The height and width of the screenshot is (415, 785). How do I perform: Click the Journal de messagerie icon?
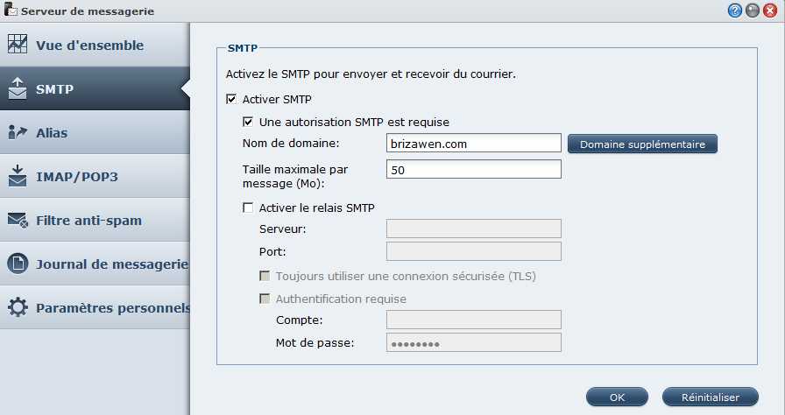pyautogui.click(x=18, y=264)
